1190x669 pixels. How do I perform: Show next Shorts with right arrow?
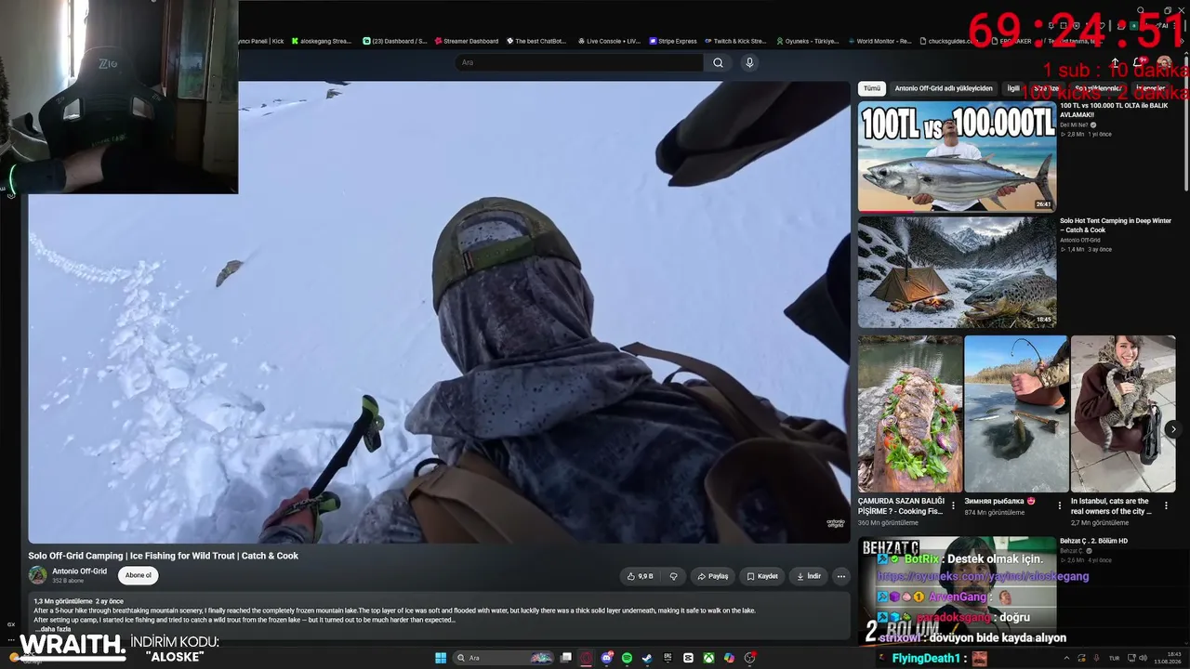[x=1173, y=429]
